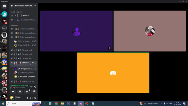
Task: Open the soundboard button
Action: click(x=34, y=92)
